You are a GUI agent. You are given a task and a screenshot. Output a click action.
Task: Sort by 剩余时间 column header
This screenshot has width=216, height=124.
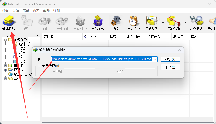pos(136,36)
